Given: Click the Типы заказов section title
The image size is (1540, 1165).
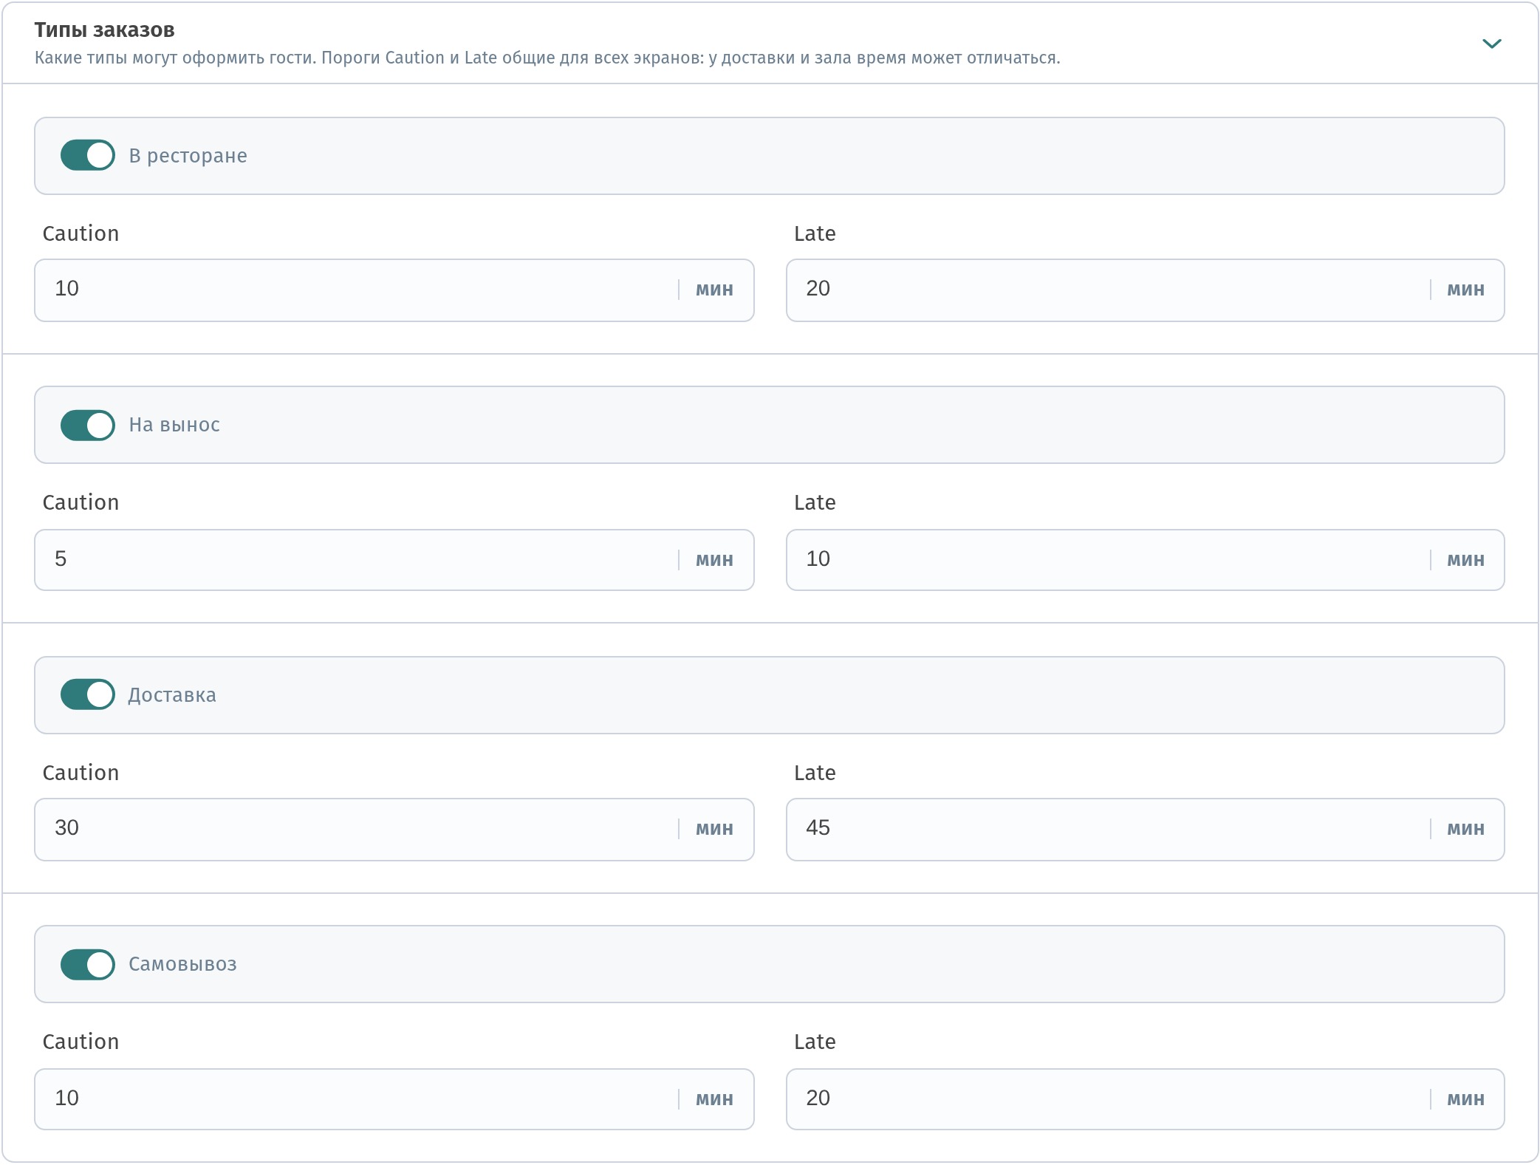Looking at the screenshot, I should tap(105, 30).
